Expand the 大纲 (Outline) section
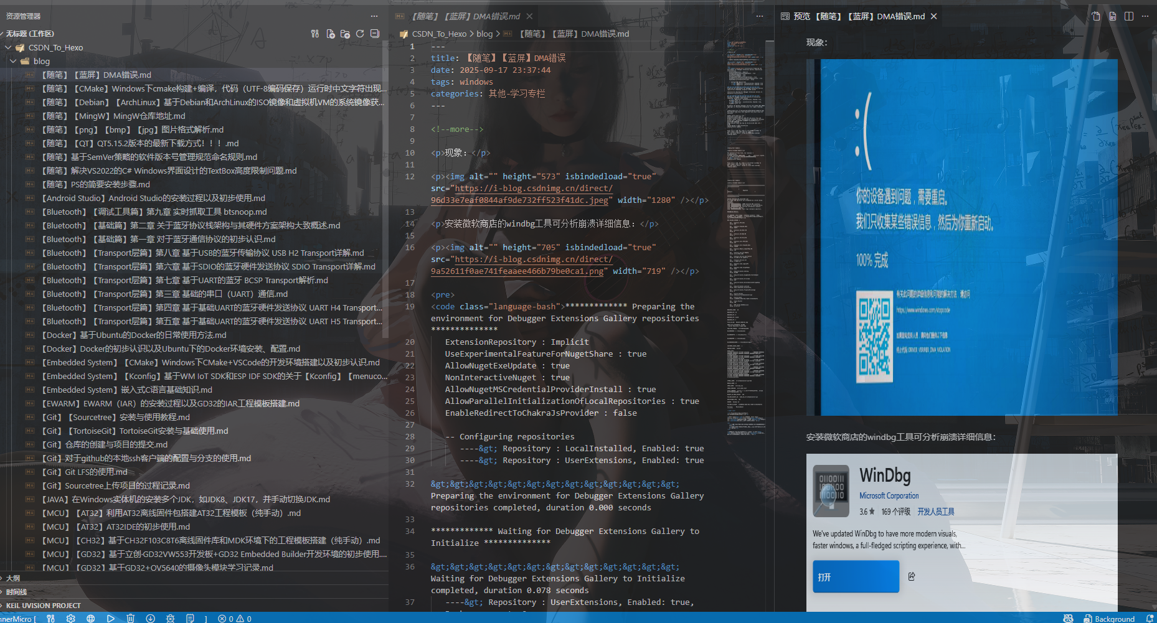The image size is (1157, 623). (14, 578)
